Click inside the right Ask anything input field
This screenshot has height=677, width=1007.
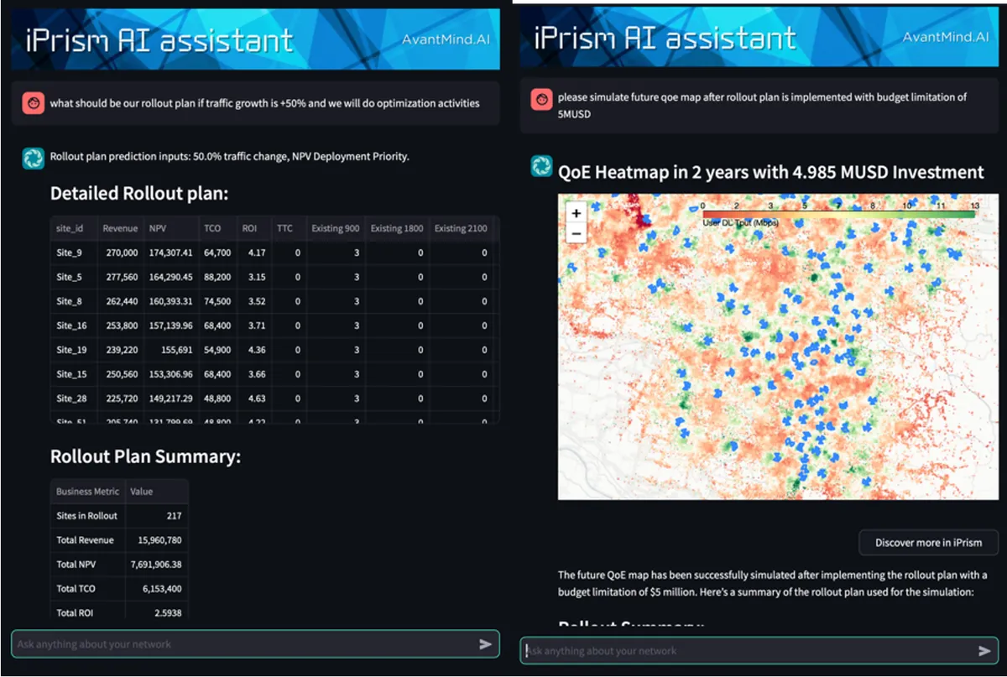[738, 650]
